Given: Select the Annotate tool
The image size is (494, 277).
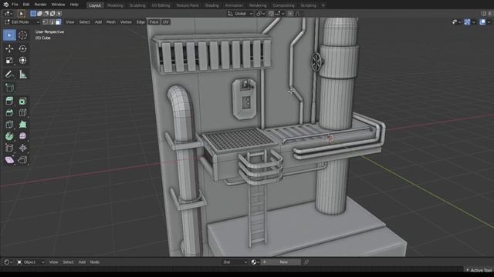Looking at the screenshot, I should (x=9, y=75).
